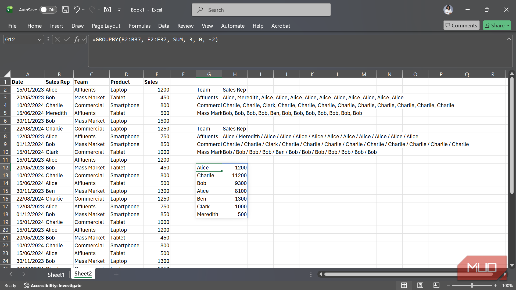Click the Insert Function fx icon
516x290 pixels.
click(77, 39)
